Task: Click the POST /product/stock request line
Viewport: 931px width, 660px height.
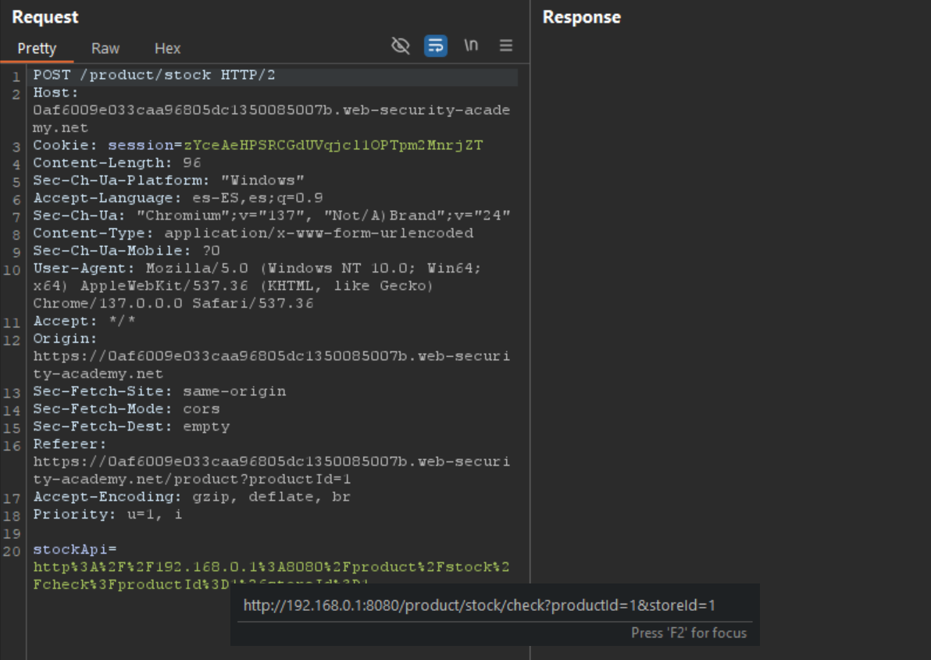Action: click(x=154, y=75)
